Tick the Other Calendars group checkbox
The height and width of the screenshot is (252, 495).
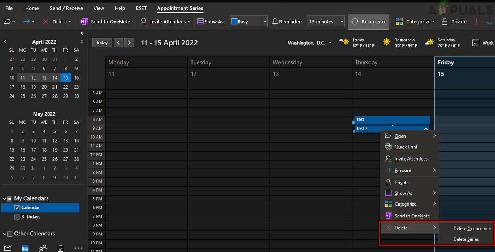point(10,234)
